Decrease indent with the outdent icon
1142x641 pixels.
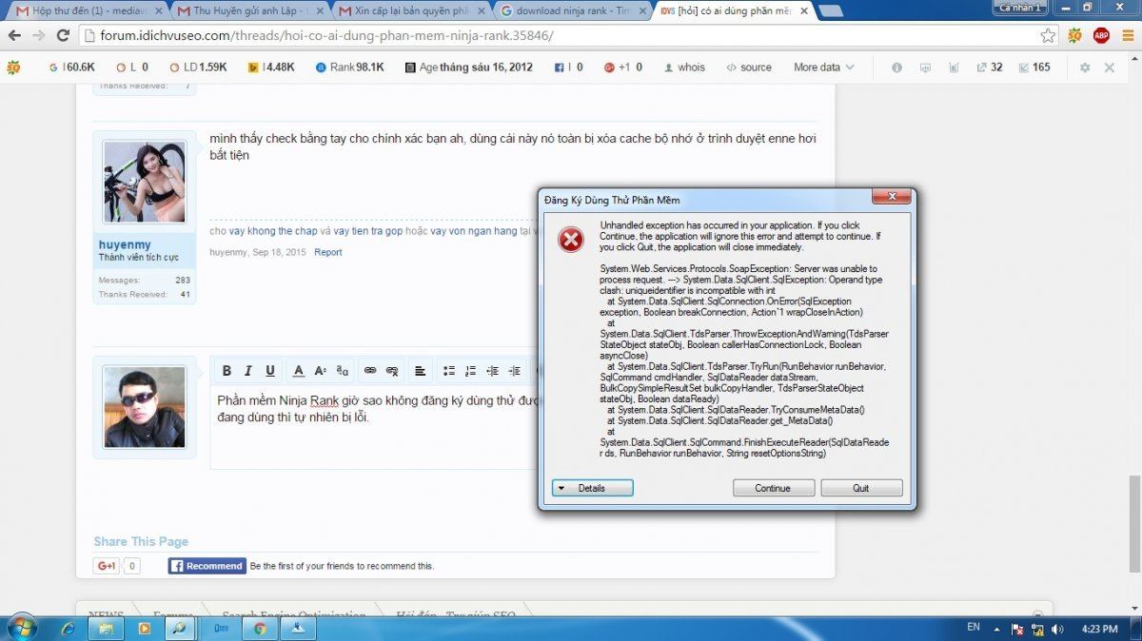point(492,371)
